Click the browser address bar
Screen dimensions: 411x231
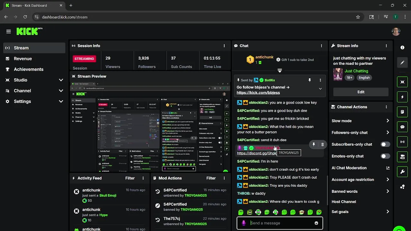pyautogui.click(x=193, y=17)
